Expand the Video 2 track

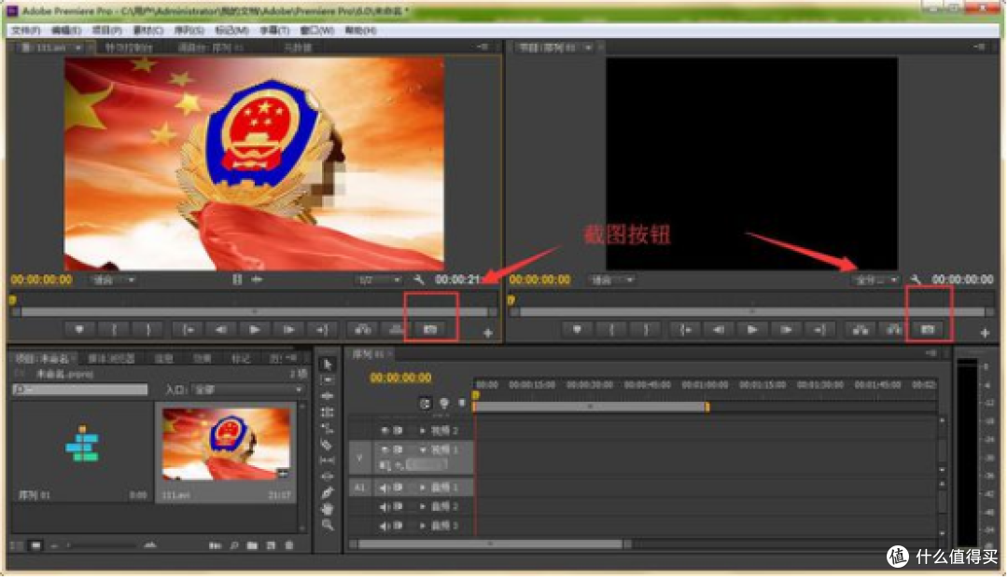click(x=423, y=431)
